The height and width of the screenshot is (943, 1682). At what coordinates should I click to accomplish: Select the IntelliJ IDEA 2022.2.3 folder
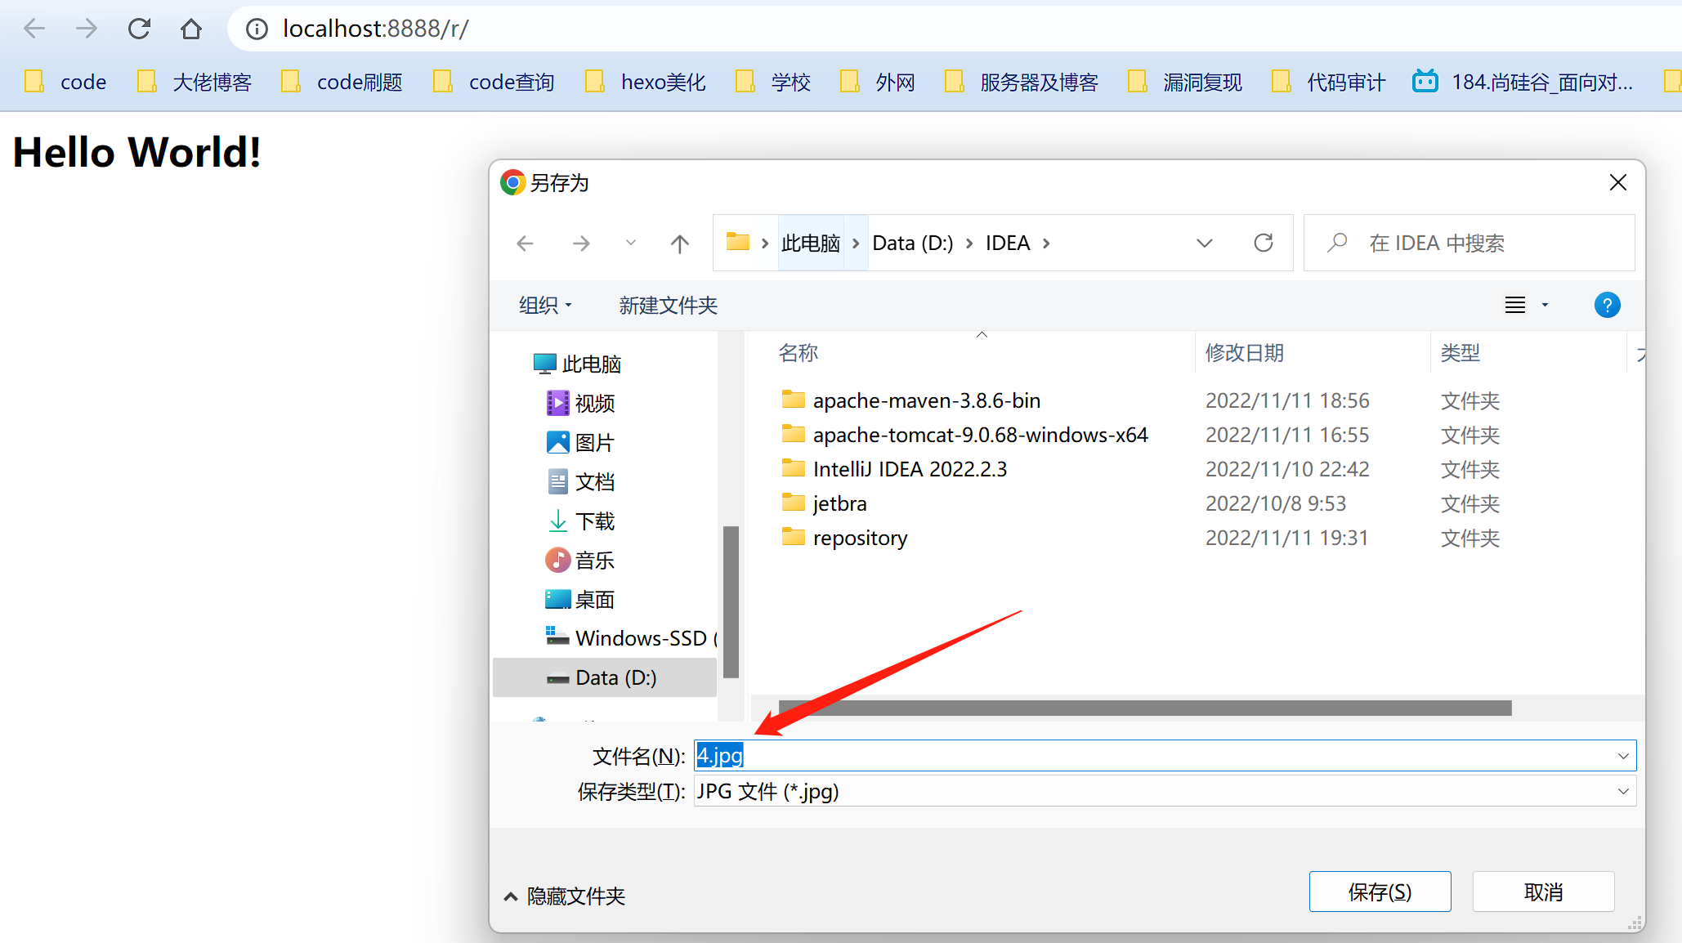pos(894,469)
